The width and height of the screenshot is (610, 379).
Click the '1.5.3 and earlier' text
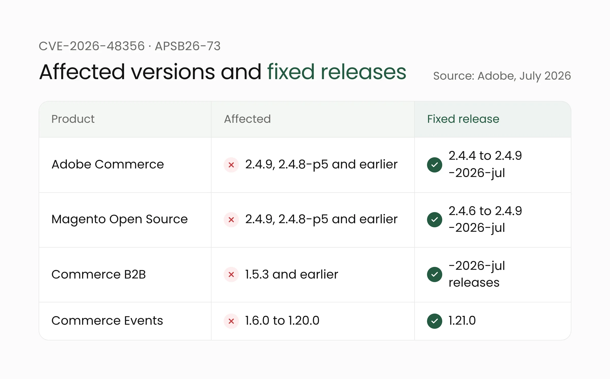[x=292, y=274]
